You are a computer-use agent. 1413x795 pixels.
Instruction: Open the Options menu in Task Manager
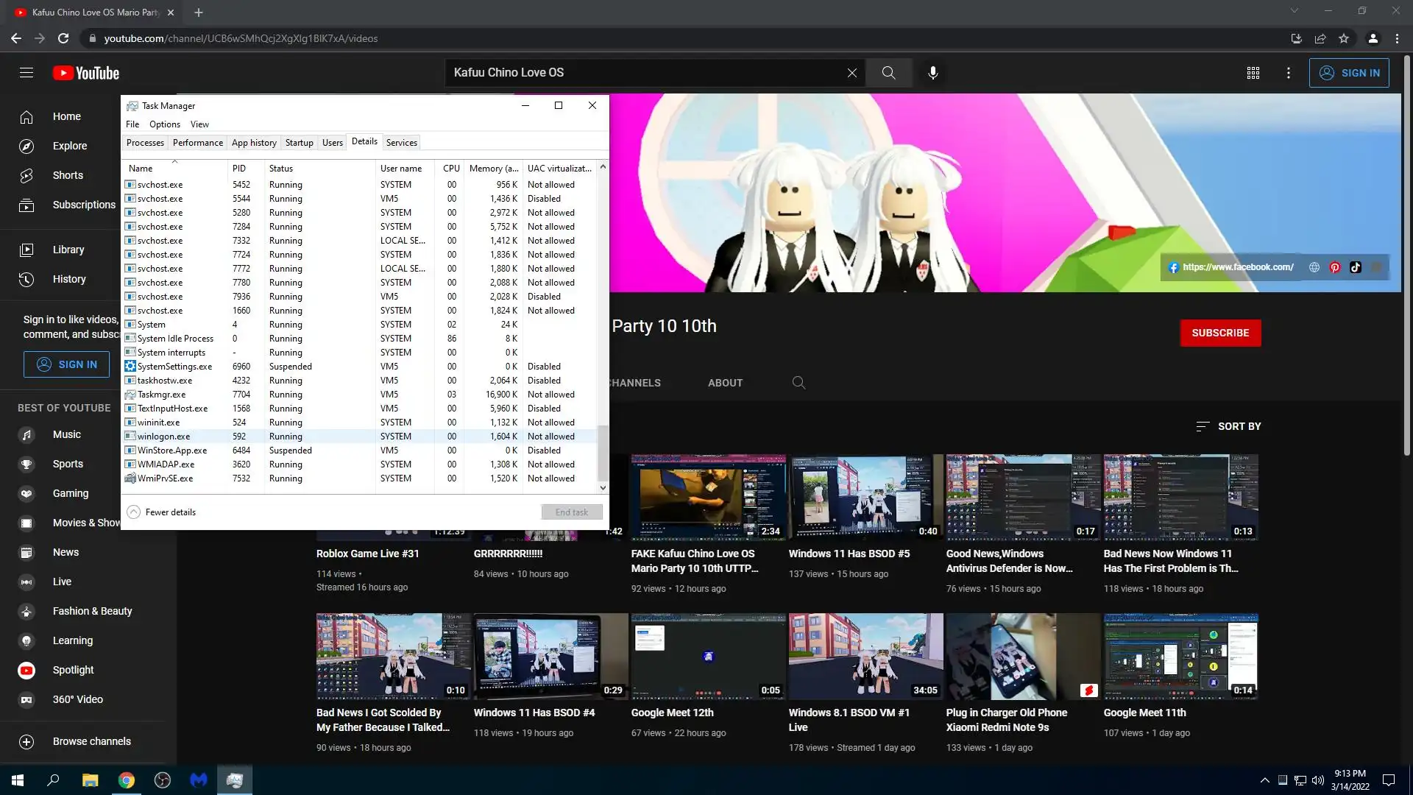point(164,124)
